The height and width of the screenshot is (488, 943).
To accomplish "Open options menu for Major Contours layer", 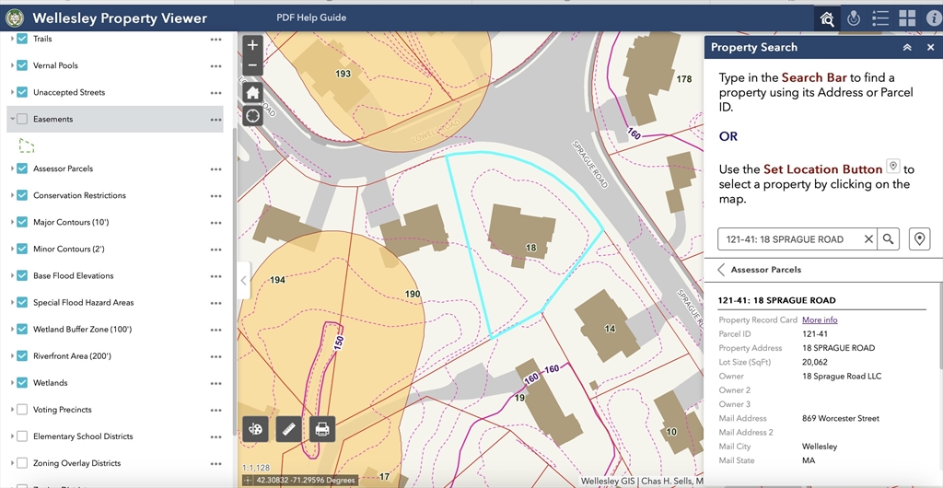I will [215, 223].
